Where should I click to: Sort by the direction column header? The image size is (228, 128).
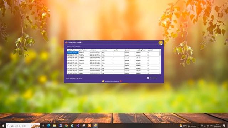tap(130, 50)
